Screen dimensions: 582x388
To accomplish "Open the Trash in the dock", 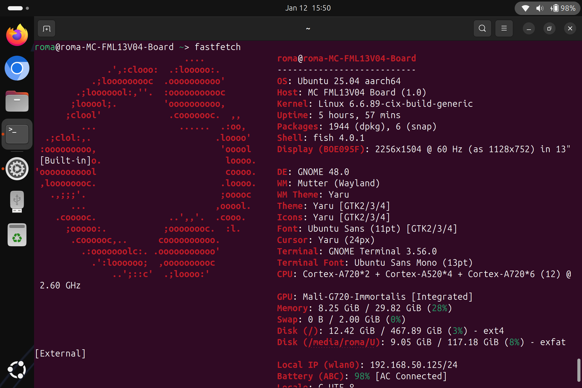I will click(x=17, y=235).
